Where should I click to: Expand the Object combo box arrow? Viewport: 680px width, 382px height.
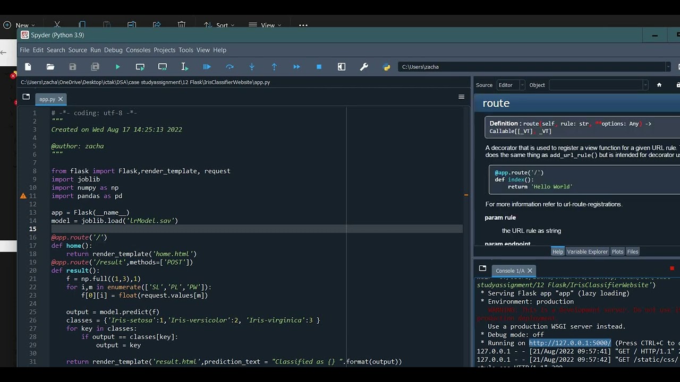[x=645, y=85]
